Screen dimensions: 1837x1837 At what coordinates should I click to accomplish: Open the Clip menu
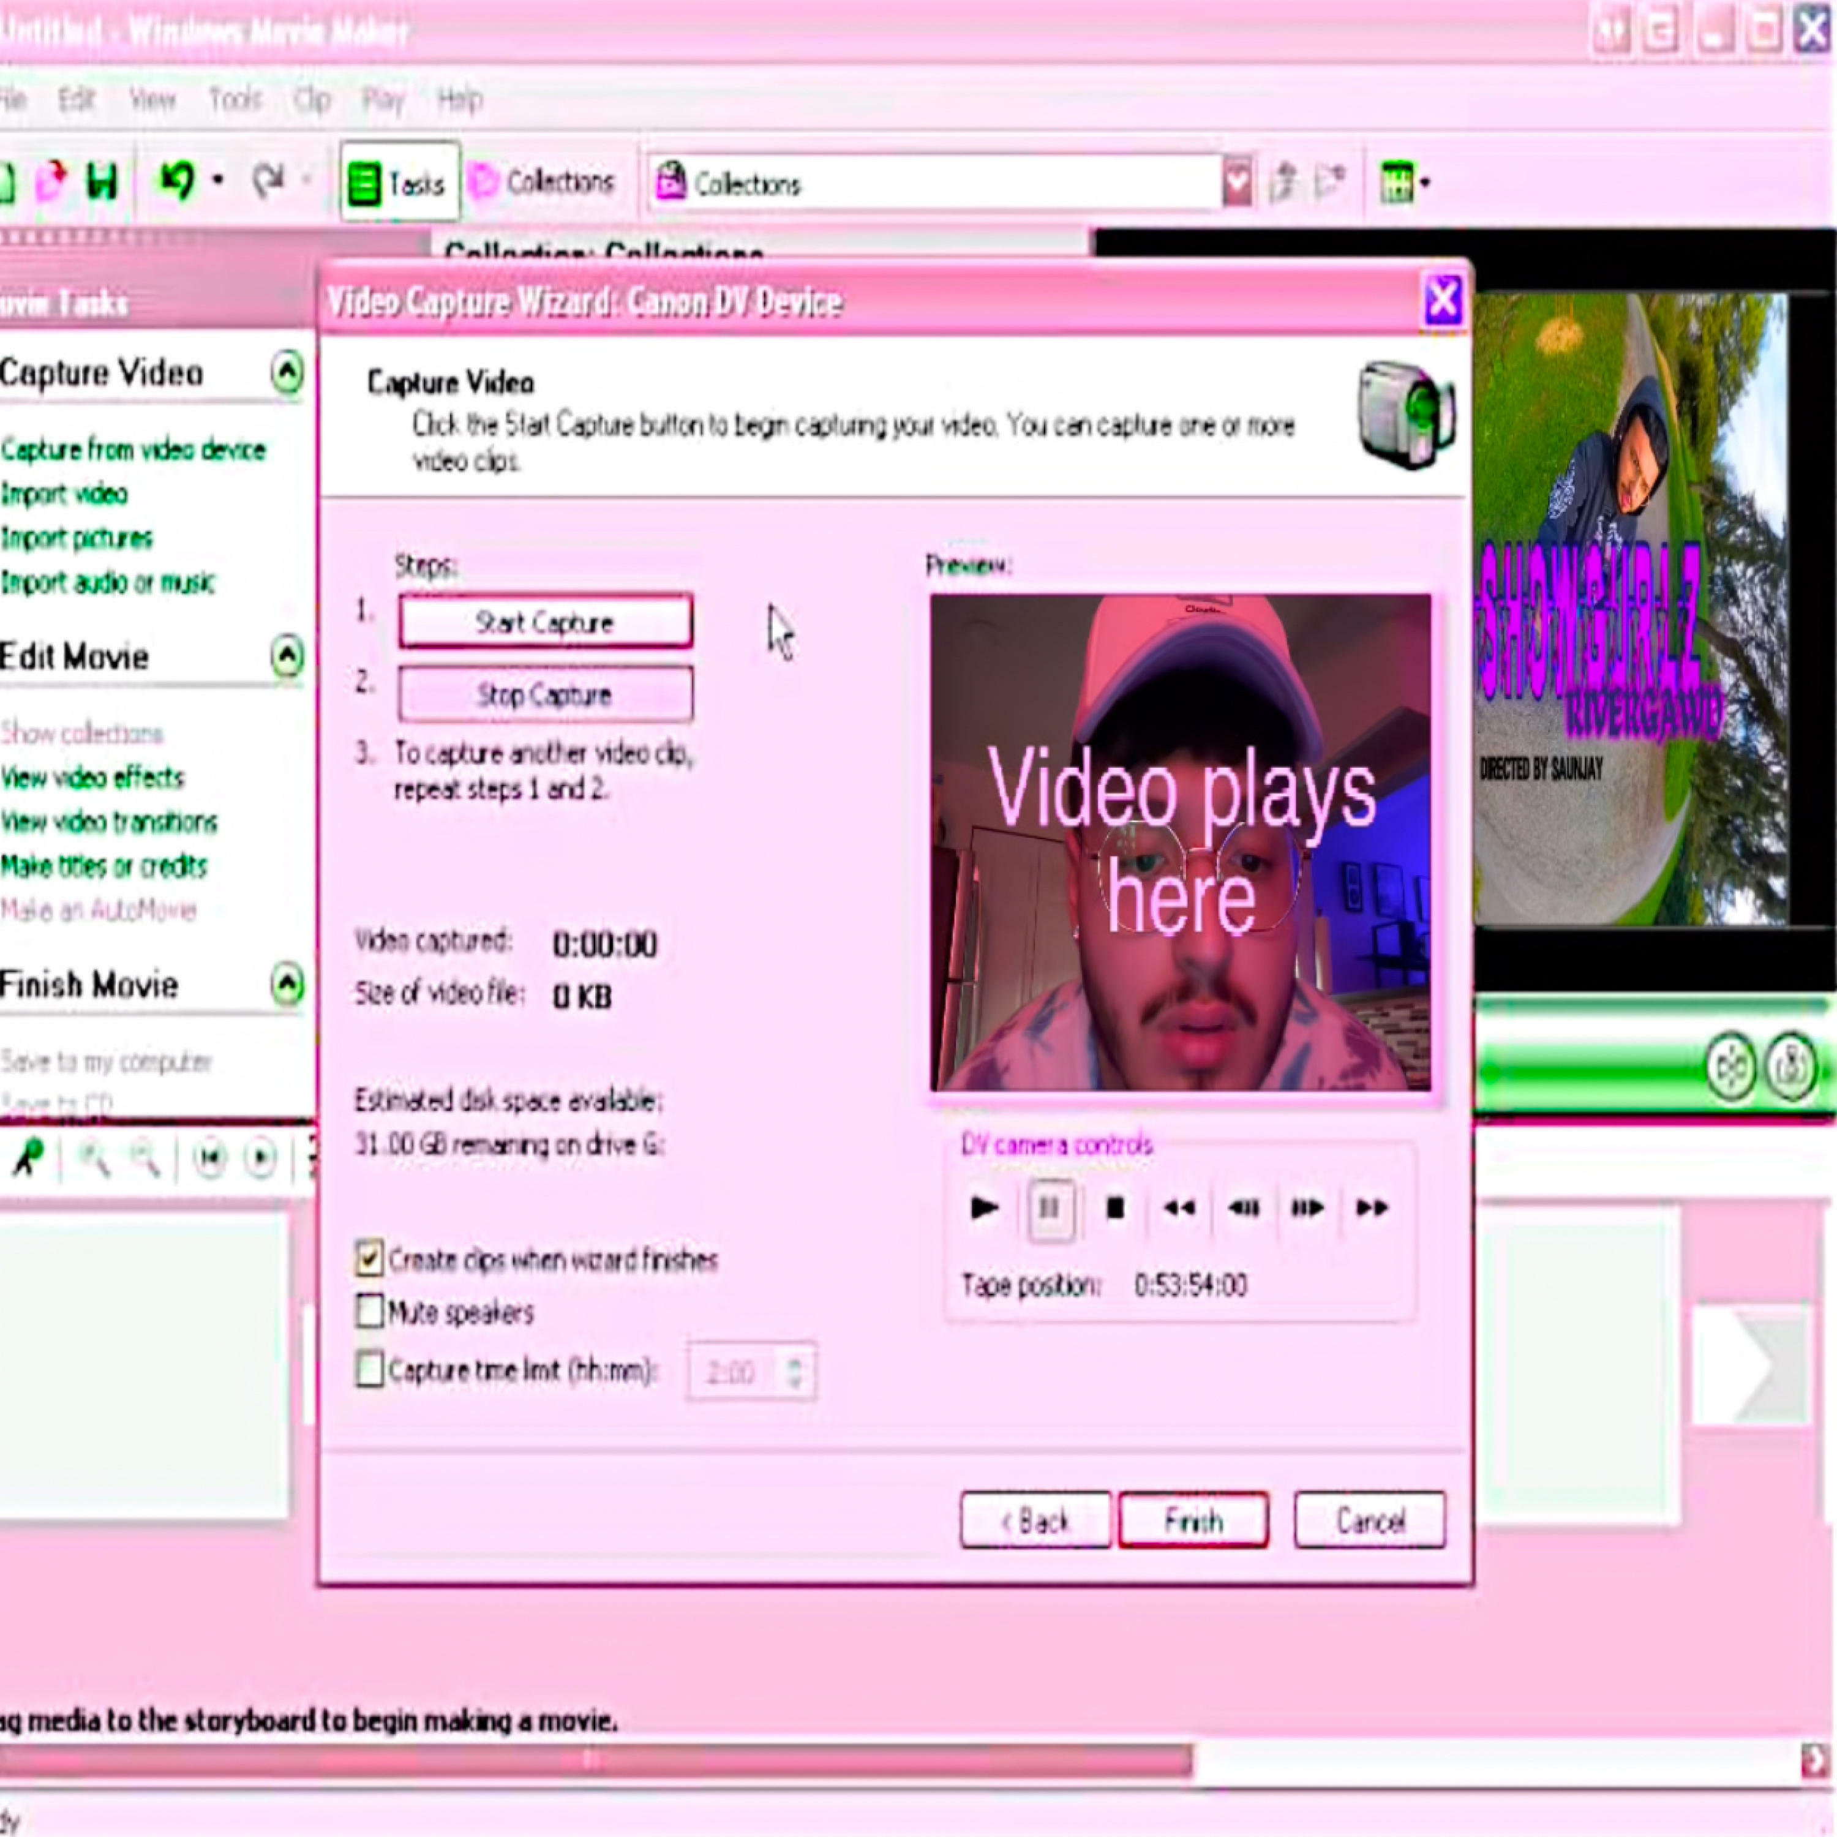[x=311, y=99]
